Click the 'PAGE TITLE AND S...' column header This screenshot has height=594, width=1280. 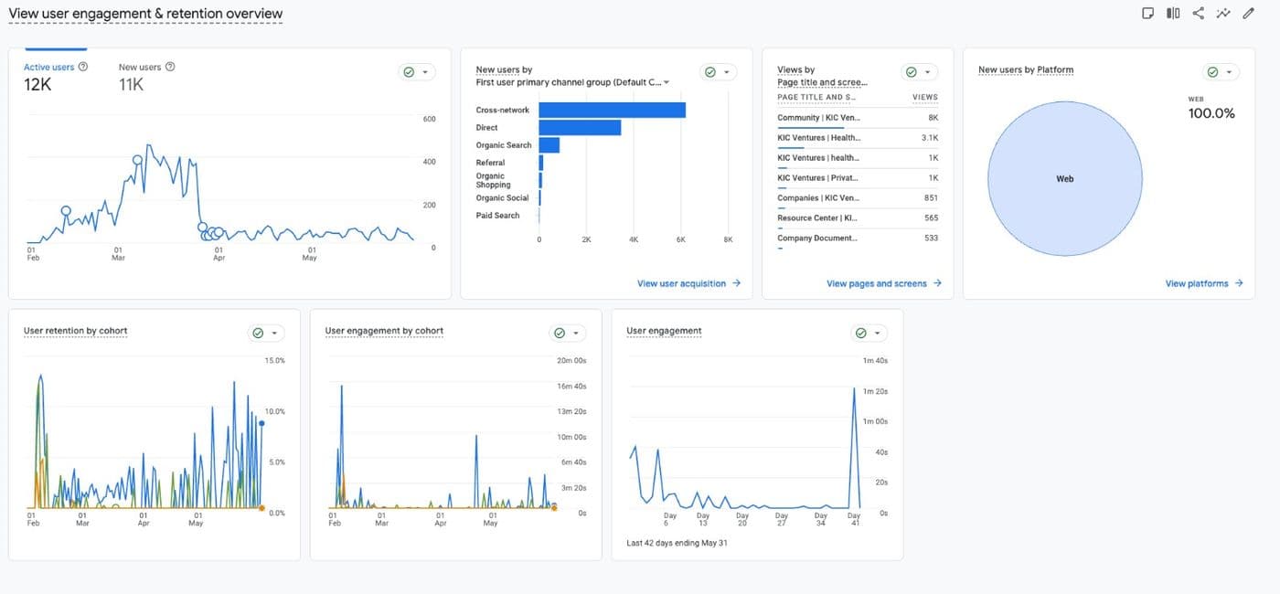click(x=816, y=97)
